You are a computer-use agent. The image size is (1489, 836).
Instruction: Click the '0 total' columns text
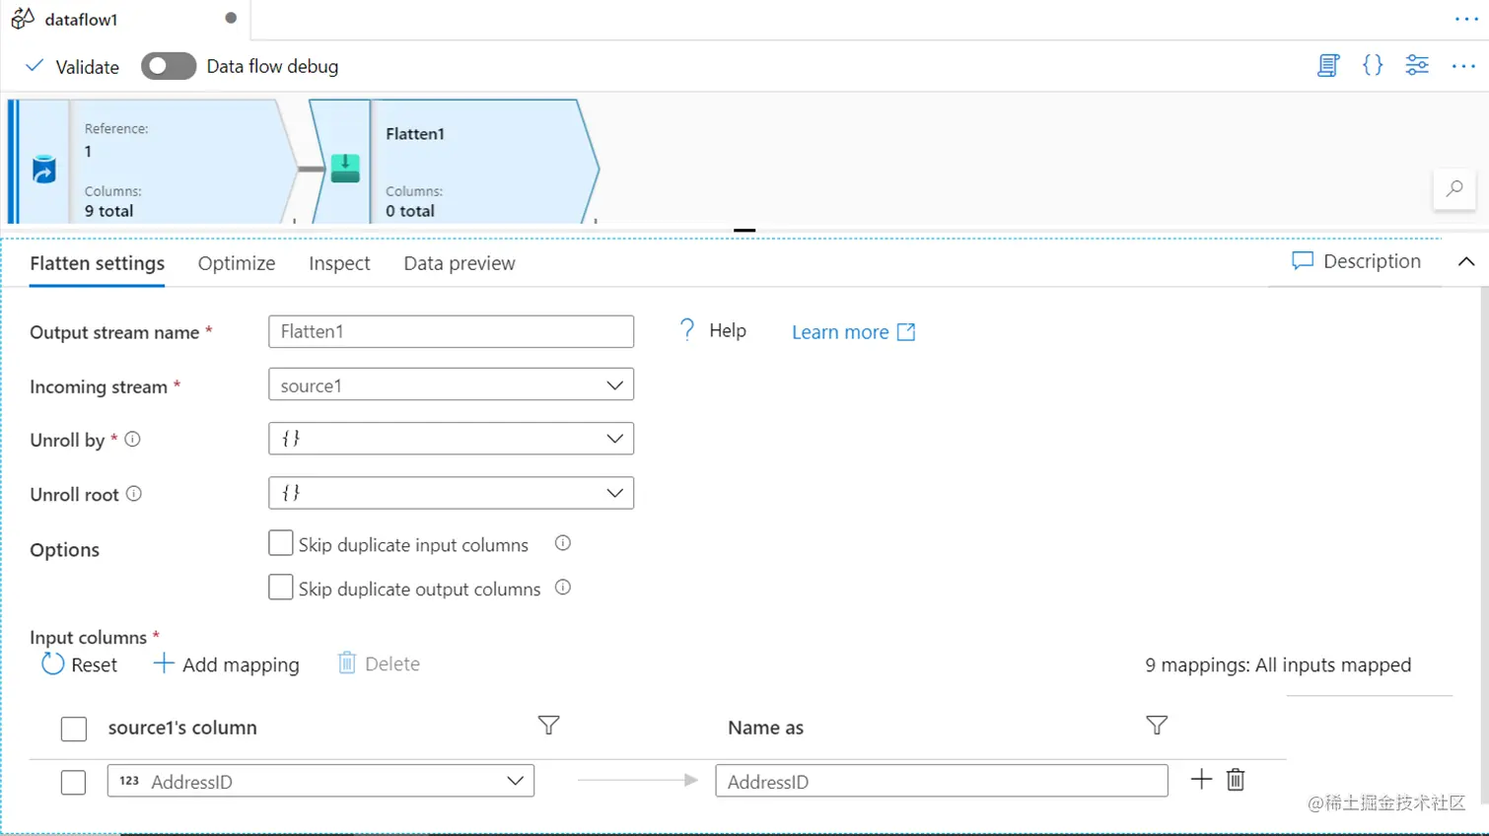(410, 211)
